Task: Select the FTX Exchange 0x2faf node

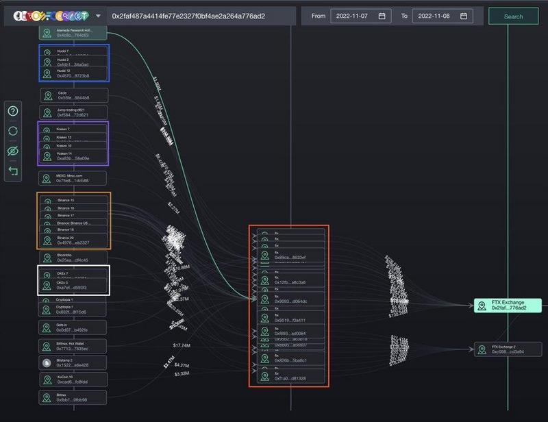Action: (507, 306)
